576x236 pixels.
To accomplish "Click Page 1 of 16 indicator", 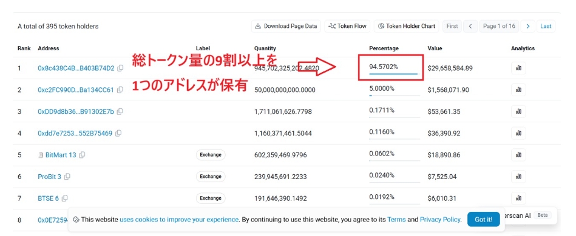I will pos(499,26).
